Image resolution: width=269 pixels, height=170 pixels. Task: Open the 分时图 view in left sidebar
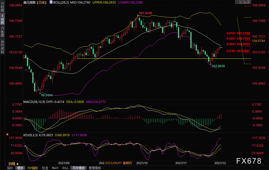click(x=2, y=7)
